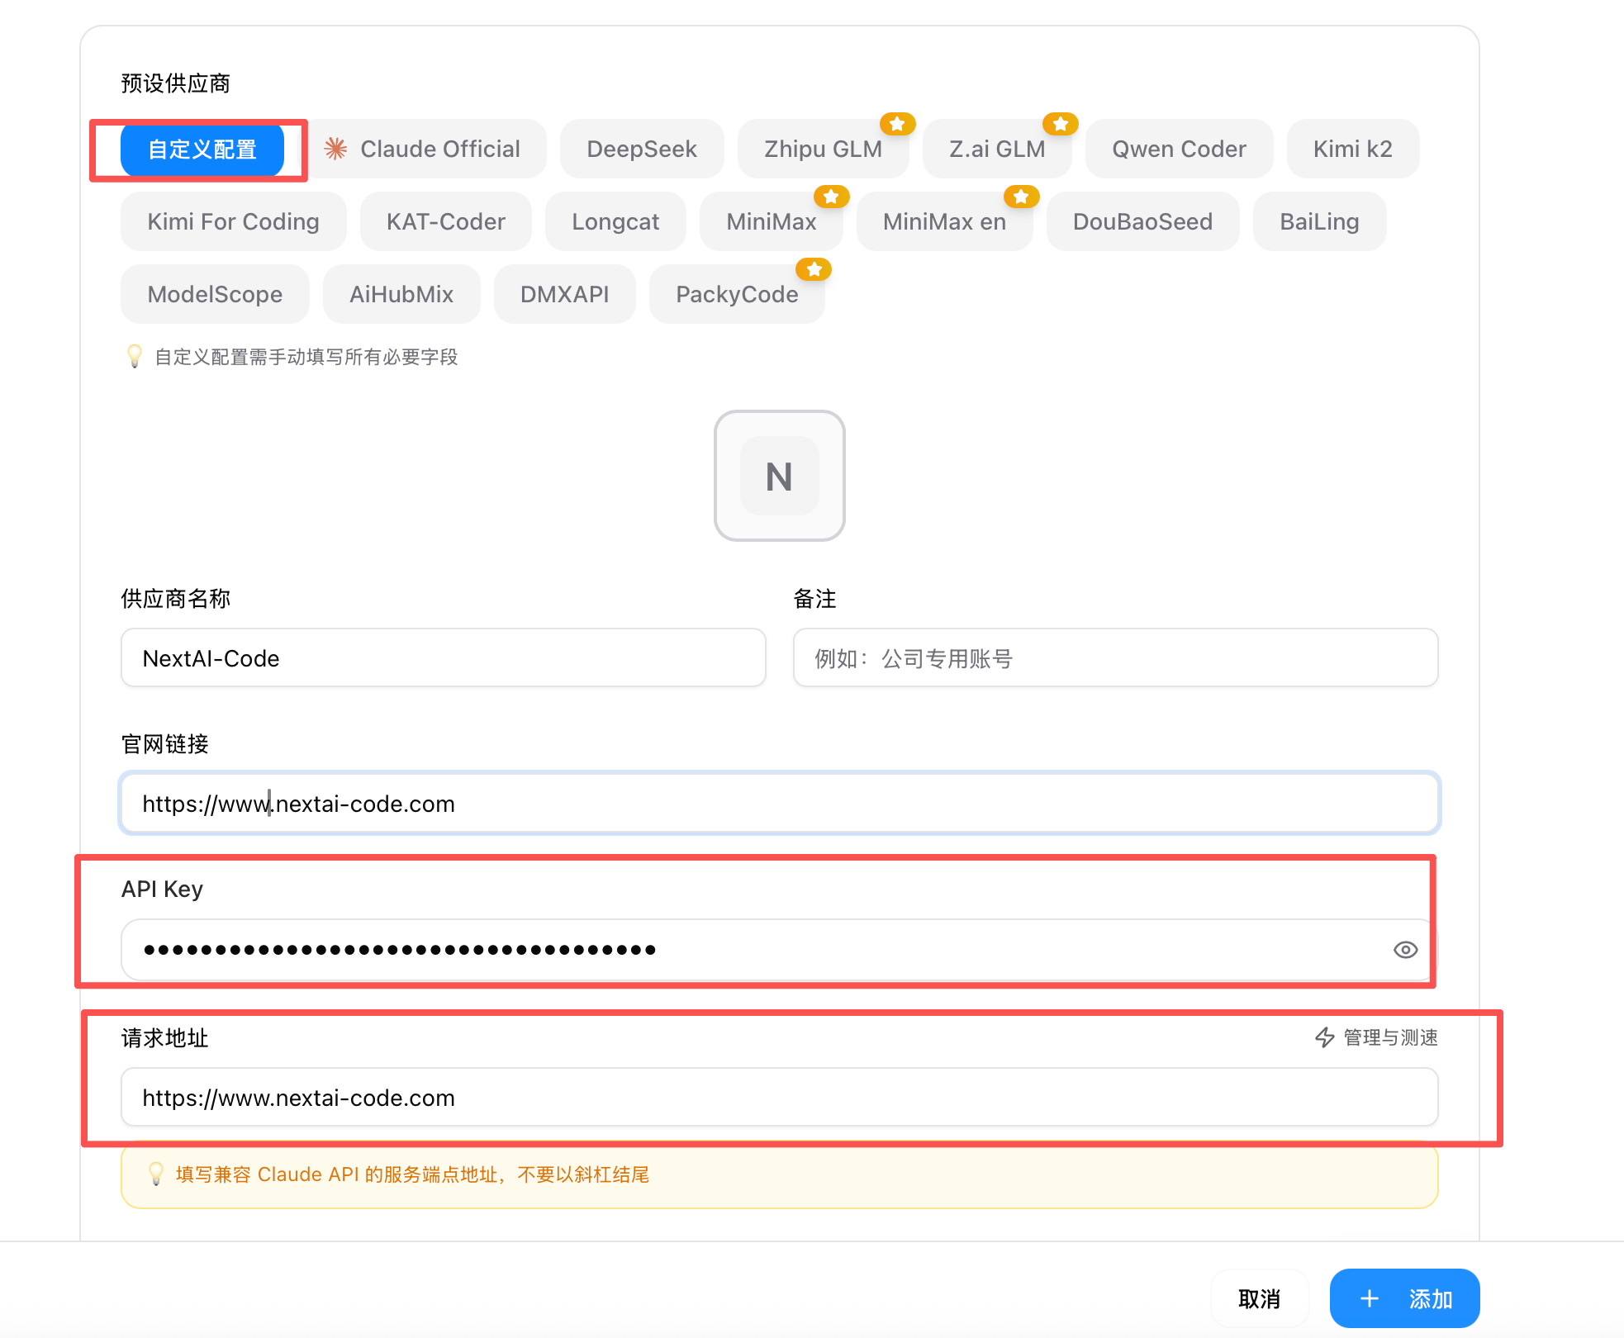The height and width of the screenshot is (1338, 1624).
Task: Click star badge on PackyCode preset
Action: tap(814, 269)
